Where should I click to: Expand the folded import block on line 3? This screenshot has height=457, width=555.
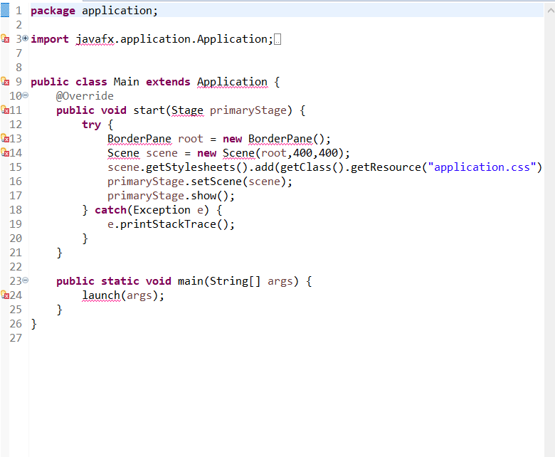tap(26, 38)
